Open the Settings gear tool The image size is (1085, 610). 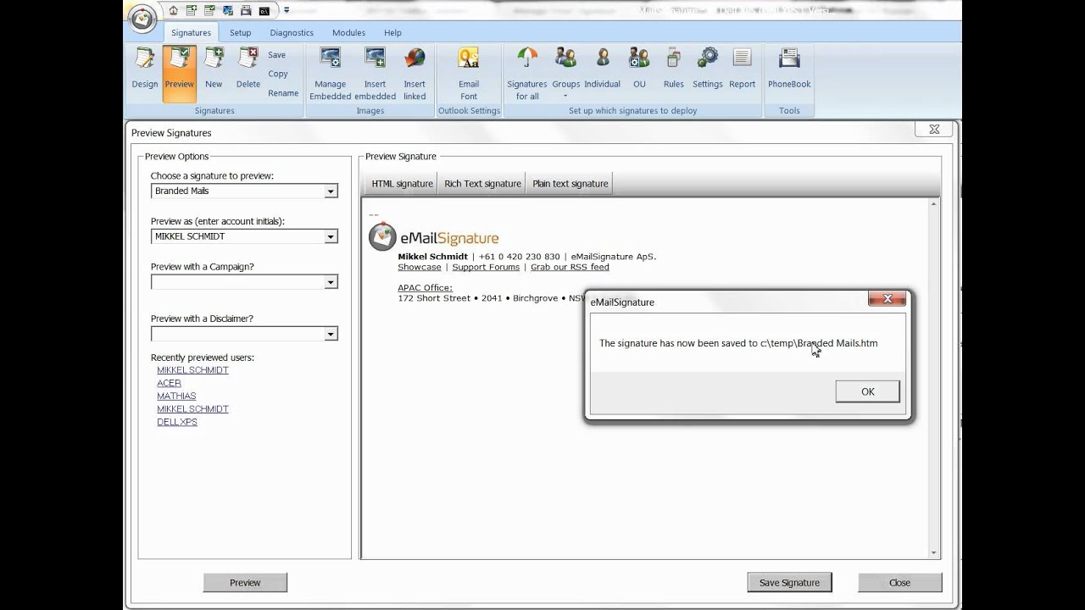coord(708,69)
